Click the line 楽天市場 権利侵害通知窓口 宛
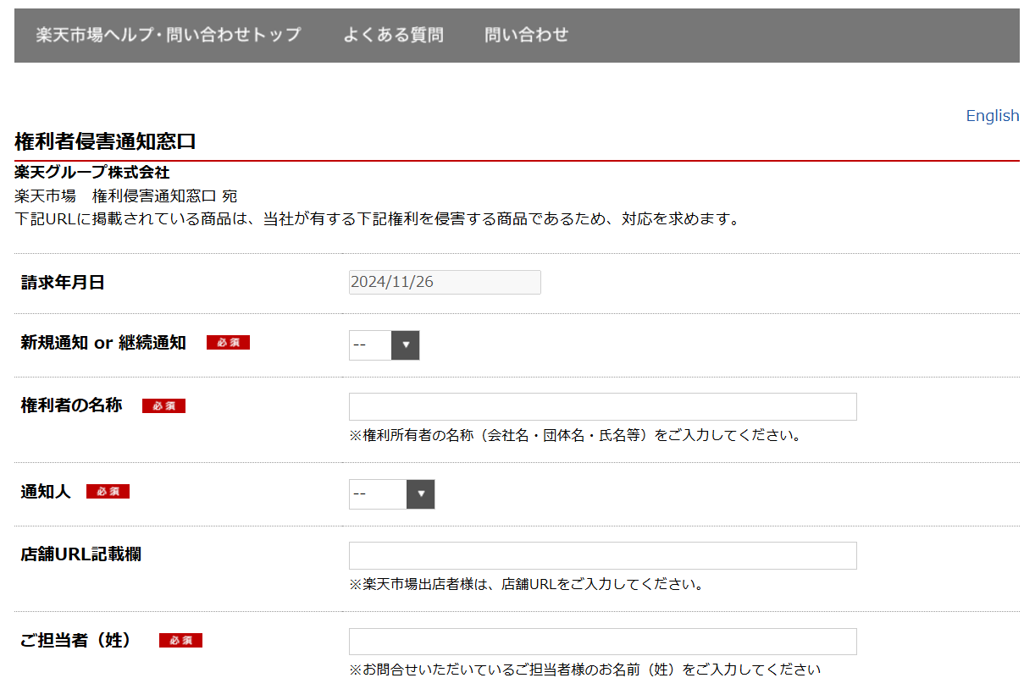The width and height of the screenshot is (1035, 689). [x=125, y=196]
